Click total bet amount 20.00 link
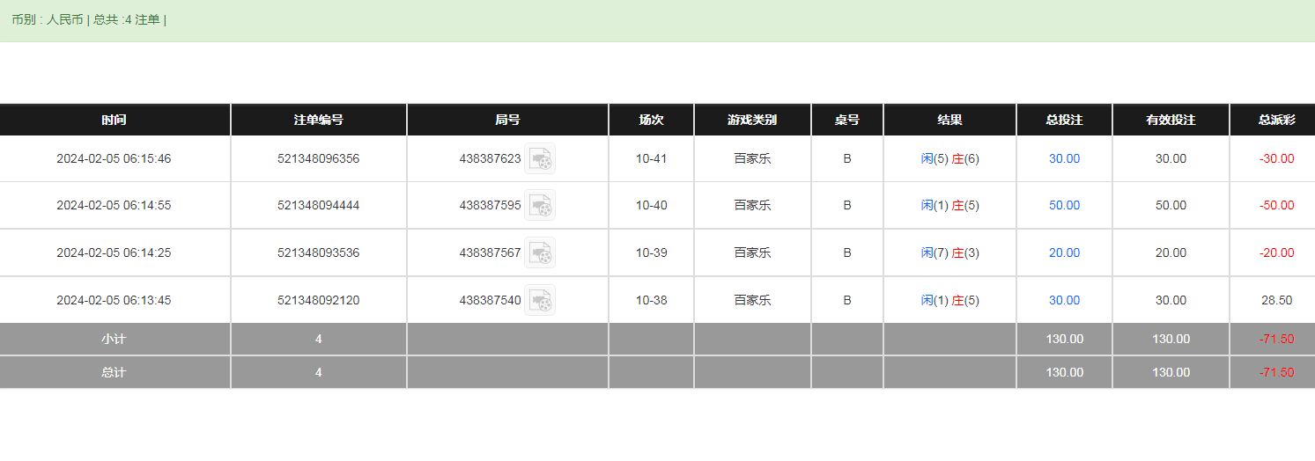This screenshot has height=461, width=1315. 1064,253
